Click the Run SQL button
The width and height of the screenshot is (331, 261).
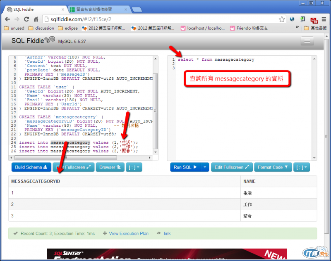coord(185,167)
